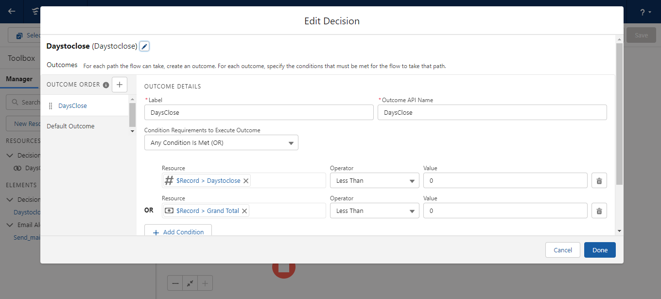Collapse the Email Alerts group in Toolbox
661x299 pixels.
10,225
